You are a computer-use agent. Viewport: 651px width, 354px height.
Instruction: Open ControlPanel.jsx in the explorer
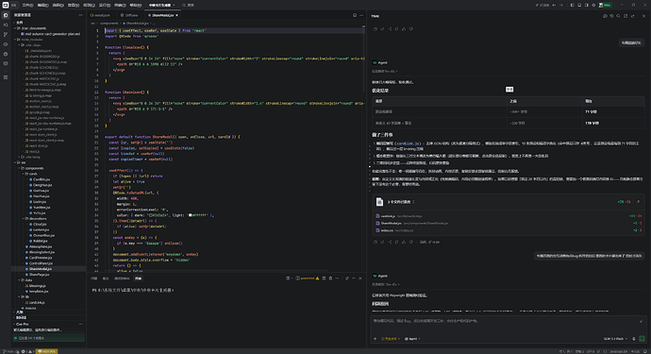click(x=41, y=263)
